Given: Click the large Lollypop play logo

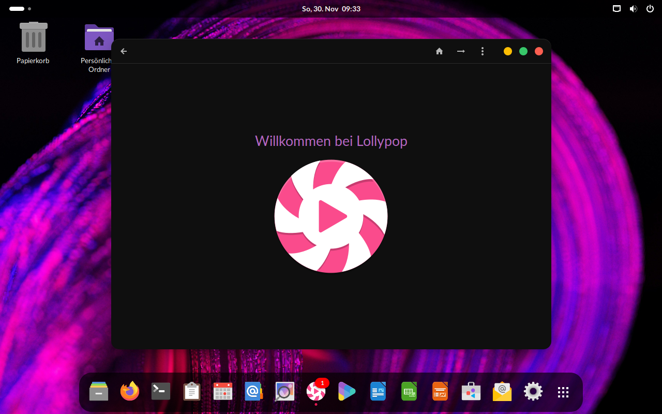Looking at the screenshot, I should [x=331, y=216].
